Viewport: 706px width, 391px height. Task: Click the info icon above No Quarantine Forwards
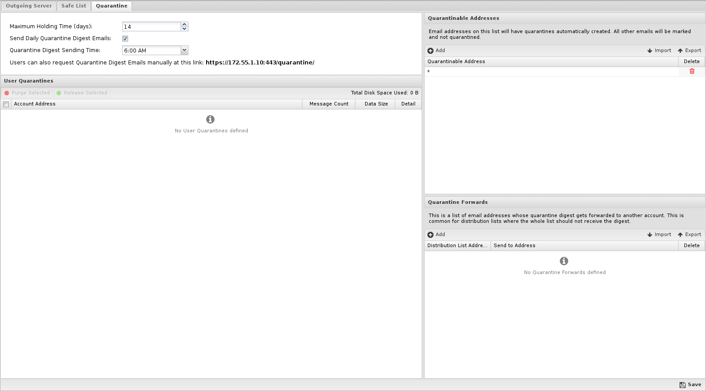(564, 261)
